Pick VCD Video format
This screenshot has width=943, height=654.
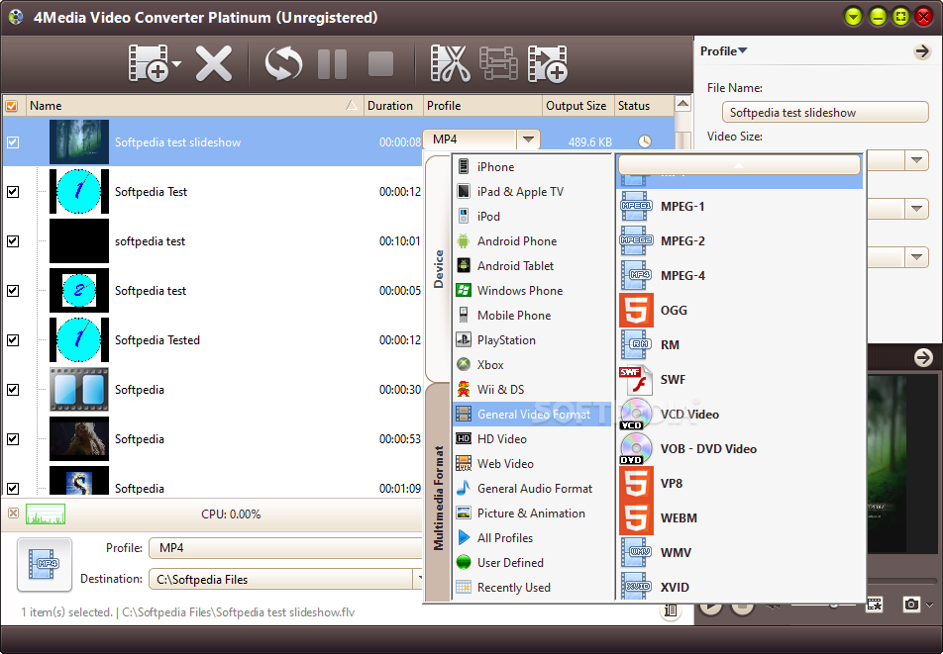tap(740, 415)
